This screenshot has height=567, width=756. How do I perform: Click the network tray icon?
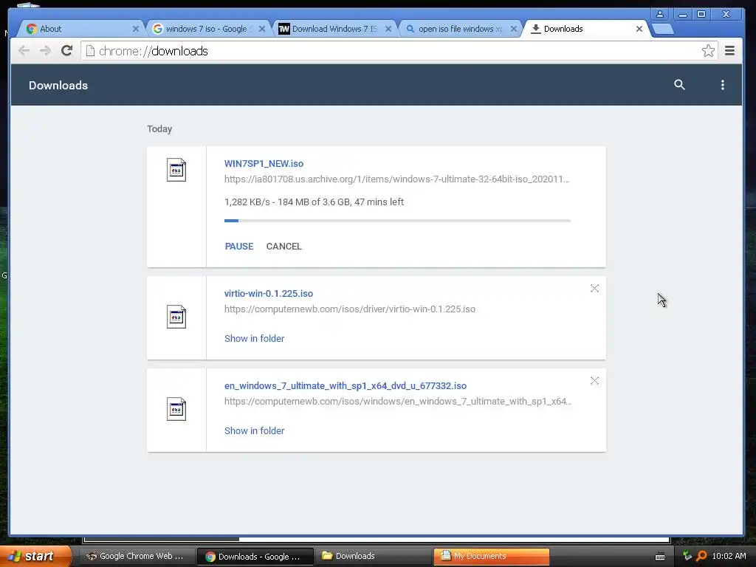[x=687, y=556]
